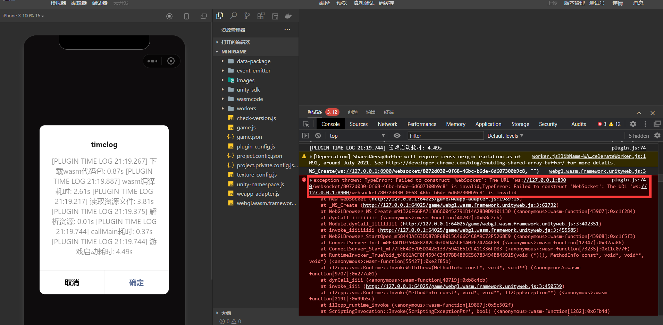This screenshot has height=325, width=663.
Task: Switch to the 问题 panel tab
Action: (353, 112)
